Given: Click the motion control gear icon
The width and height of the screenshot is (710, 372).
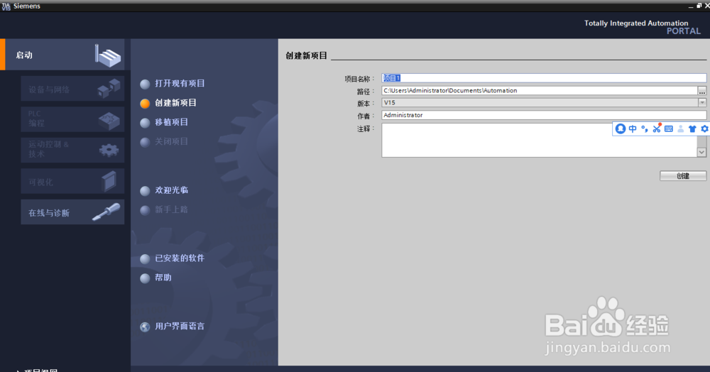Looking at the screenshot, I should coord(109,150).
